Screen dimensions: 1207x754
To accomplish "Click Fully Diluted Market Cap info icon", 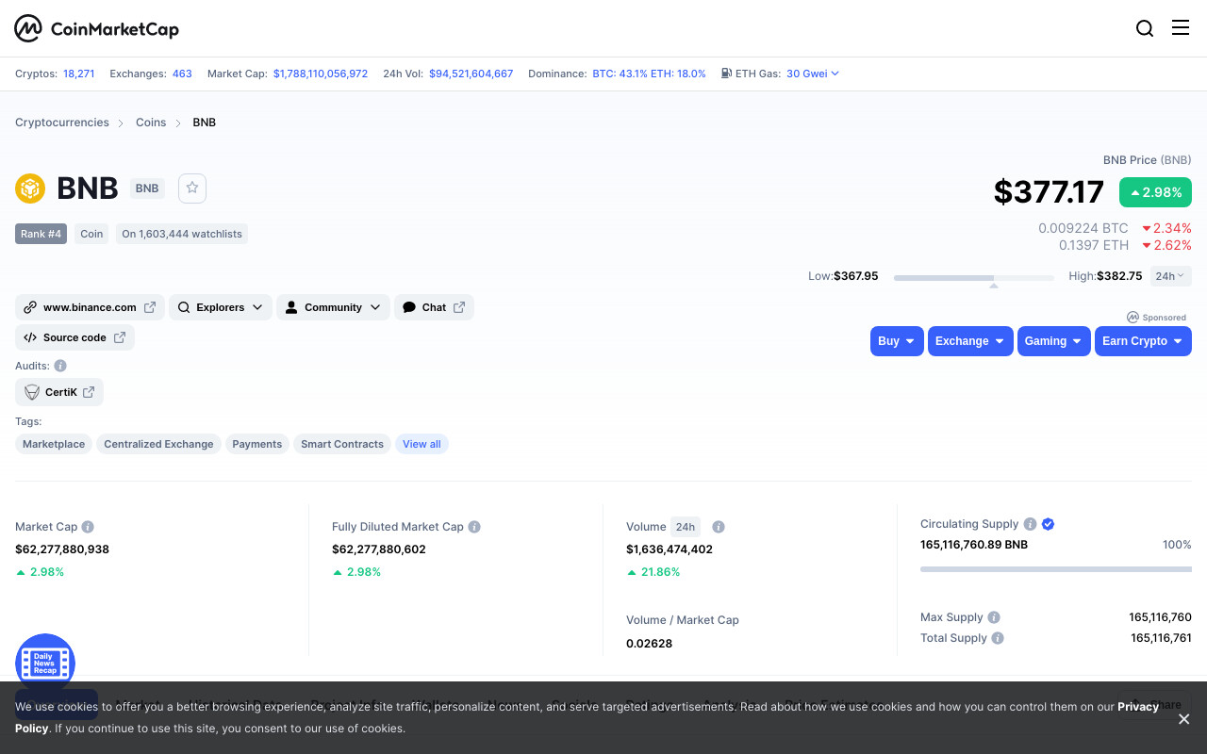I will [474, 527].
